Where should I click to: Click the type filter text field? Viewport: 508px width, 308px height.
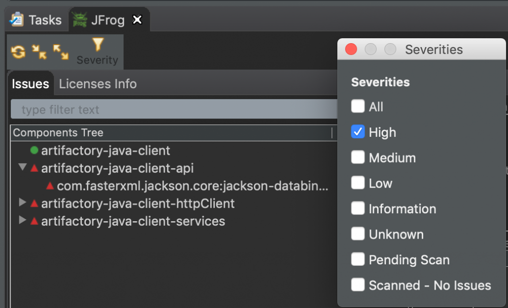174,110
